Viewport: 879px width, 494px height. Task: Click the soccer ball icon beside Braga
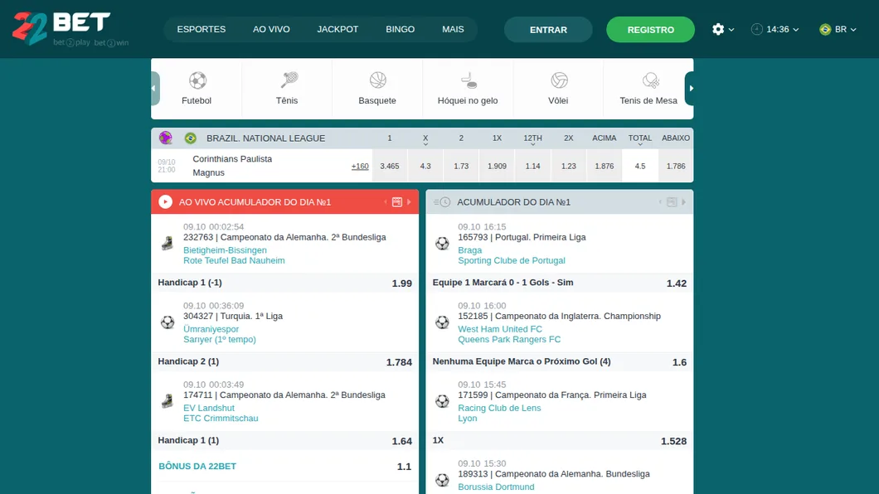pos(442,243)
